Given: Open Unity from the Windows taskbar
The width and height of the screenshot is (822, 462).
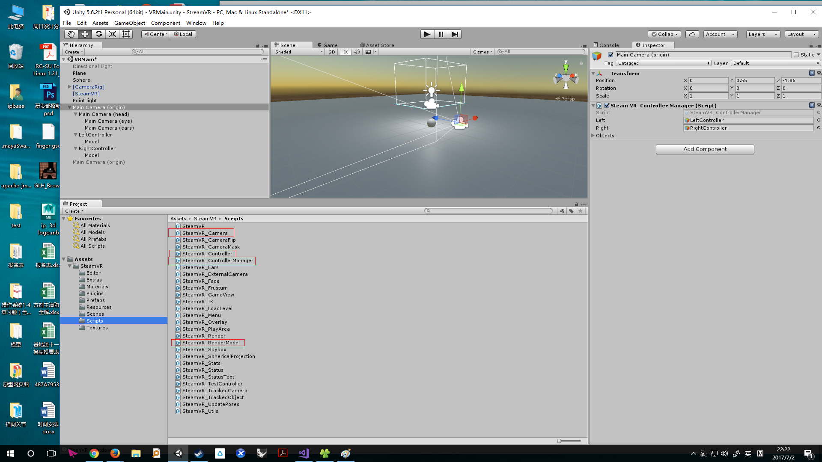Looking at the screenshot, I should (178, 453).
